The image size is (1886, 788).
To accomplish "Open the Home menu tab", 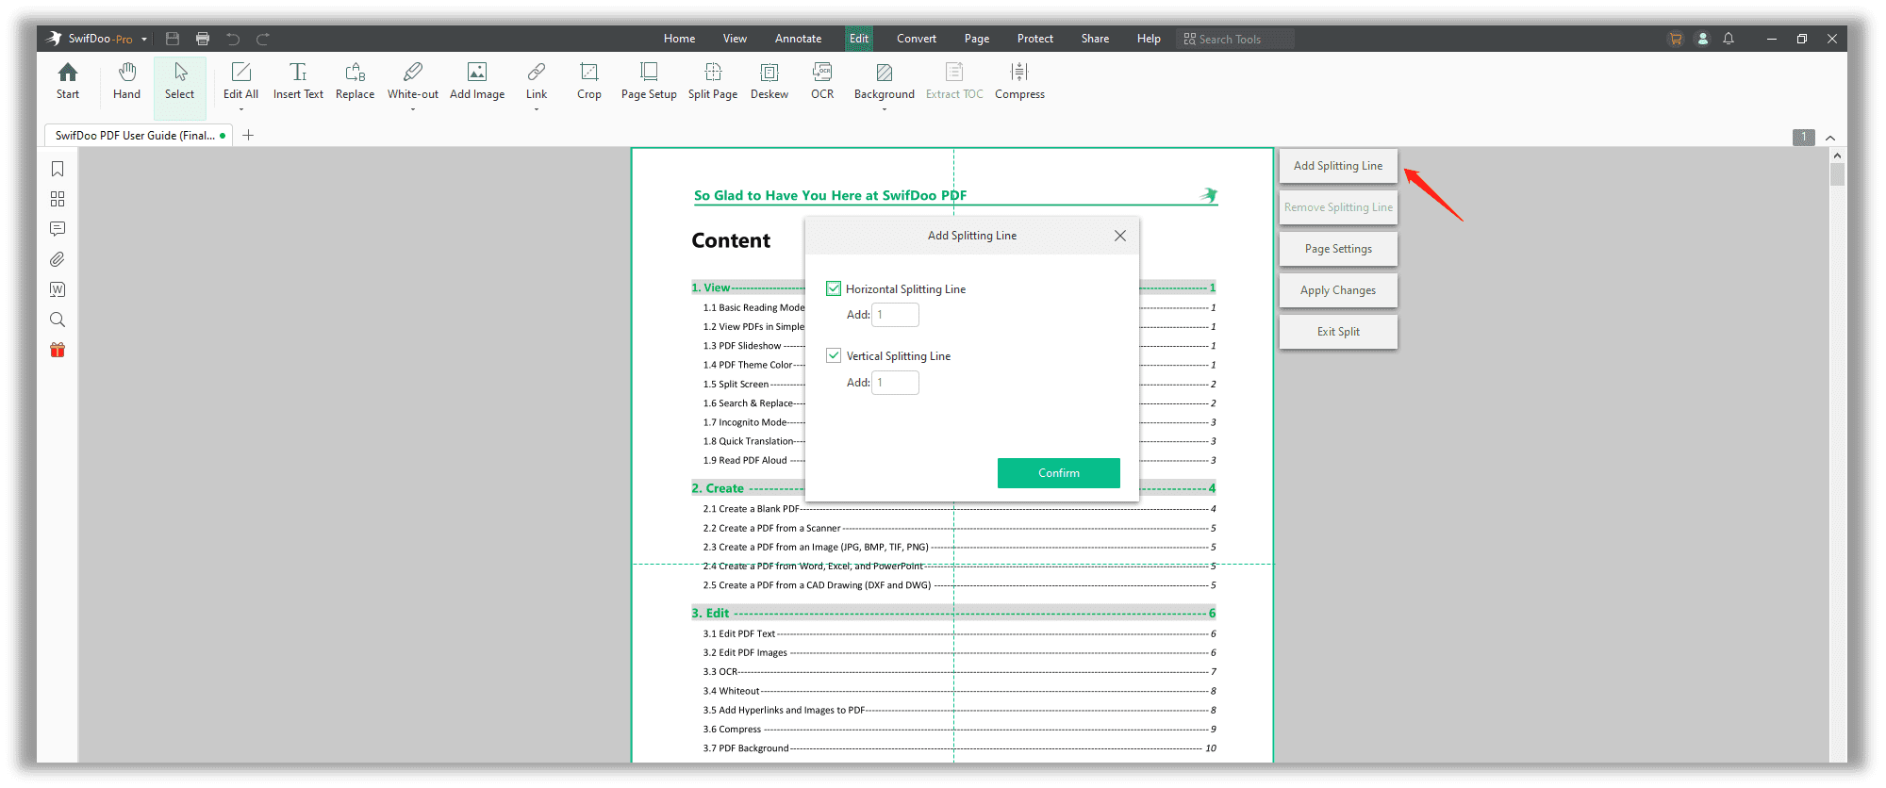I will (679, 39).
